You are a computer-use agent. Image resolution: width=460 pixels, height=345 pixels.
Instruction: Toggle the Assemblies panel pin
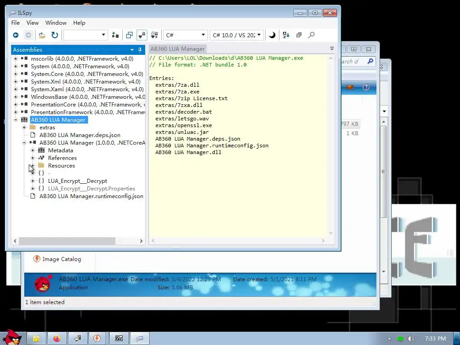click(x=140, y=50)
